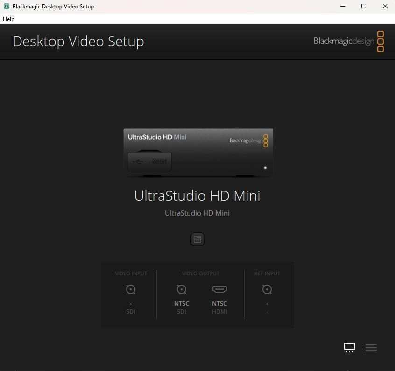The height and width of the screenshot is (371, 395).
Task: Click the VIDEO OUTPUT label
Action: [x=200, y=273]
